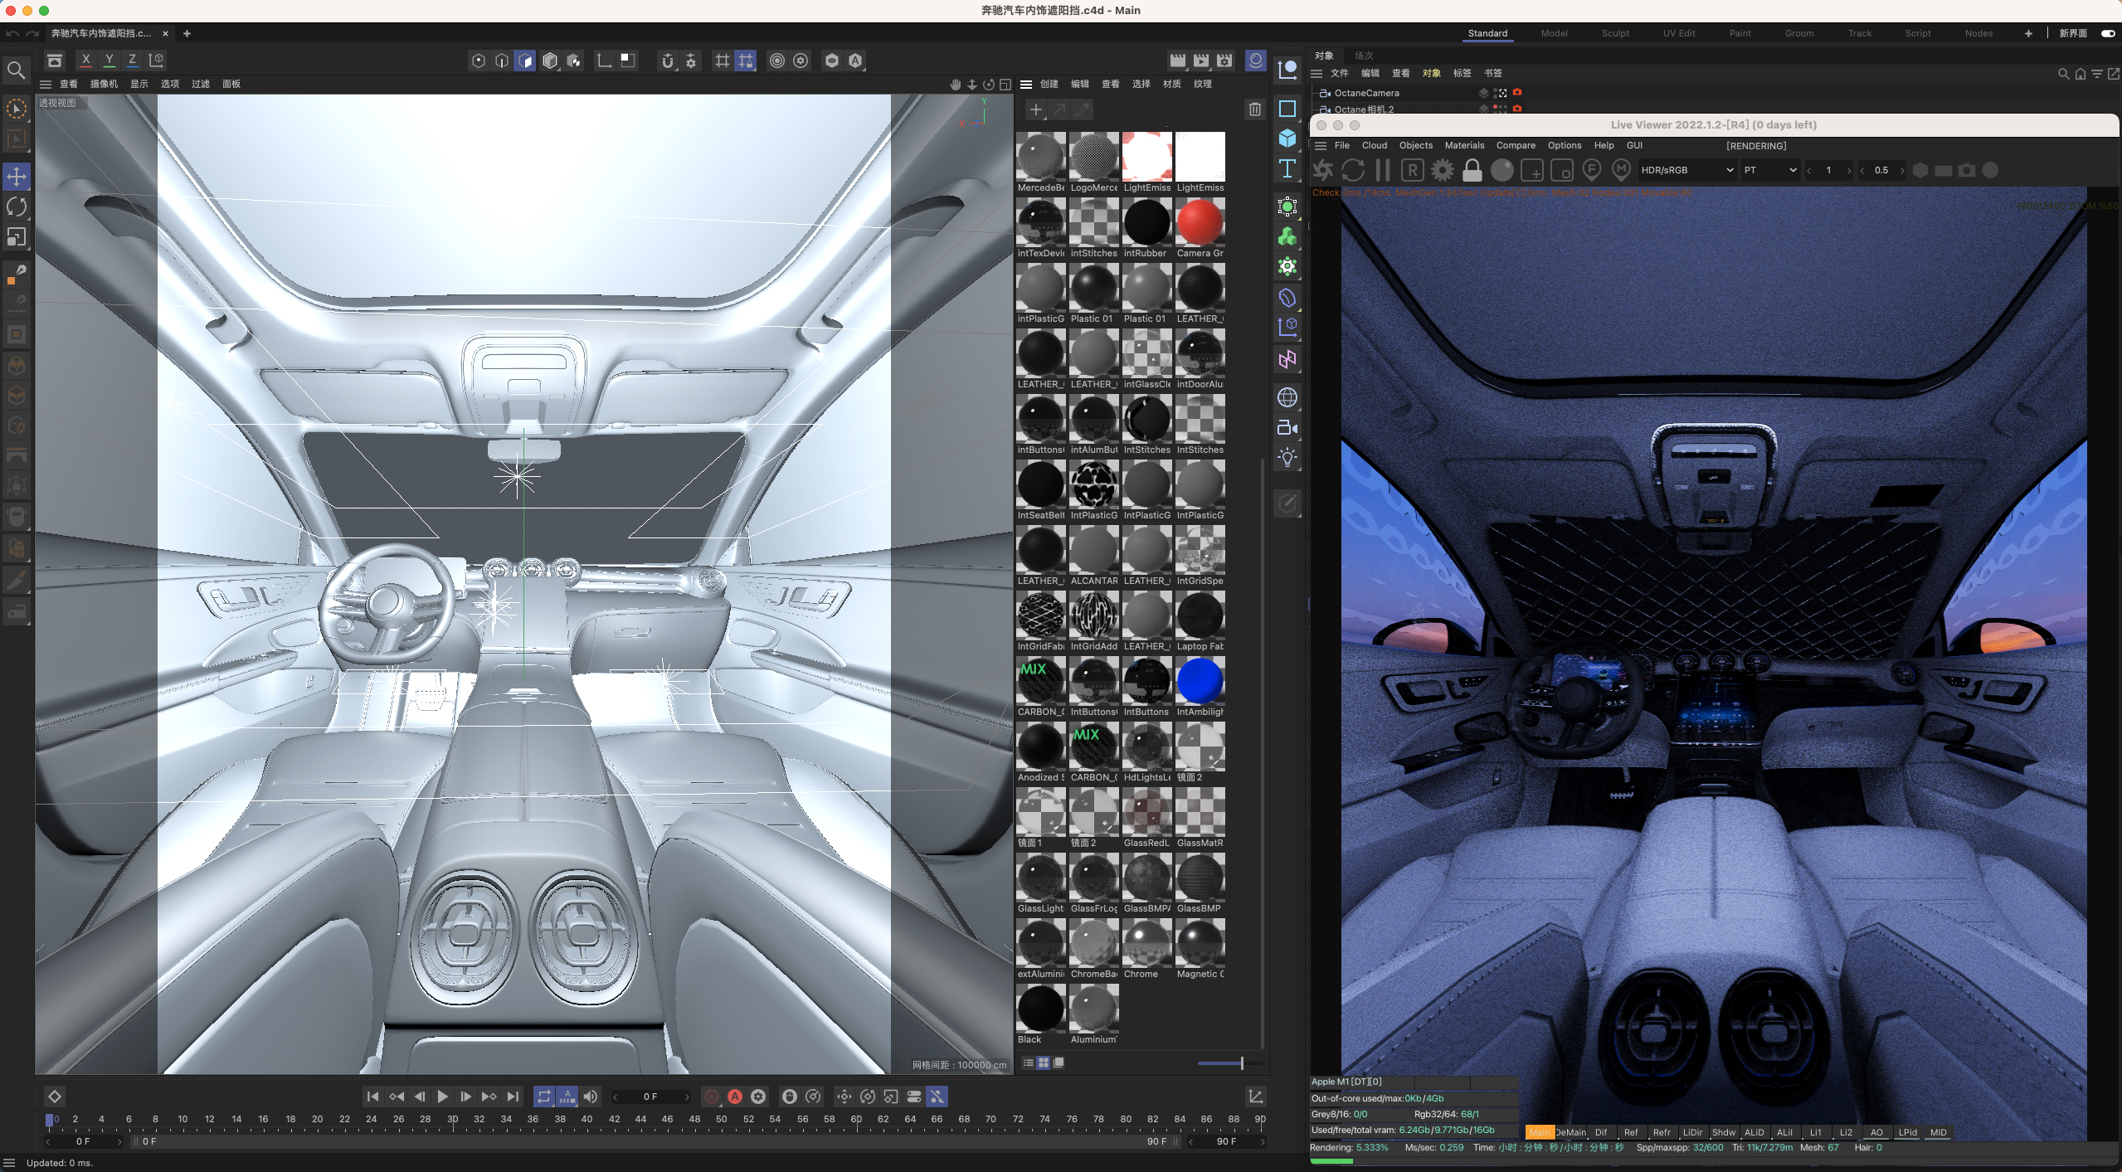Toggle timeline loop playback button
The height and width of the screenshot is (1172, 2122).
tap(543, 1097)
